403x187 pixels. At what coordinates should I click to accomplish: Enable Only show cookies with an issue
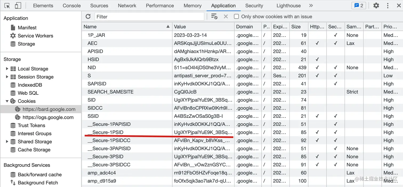236,16
